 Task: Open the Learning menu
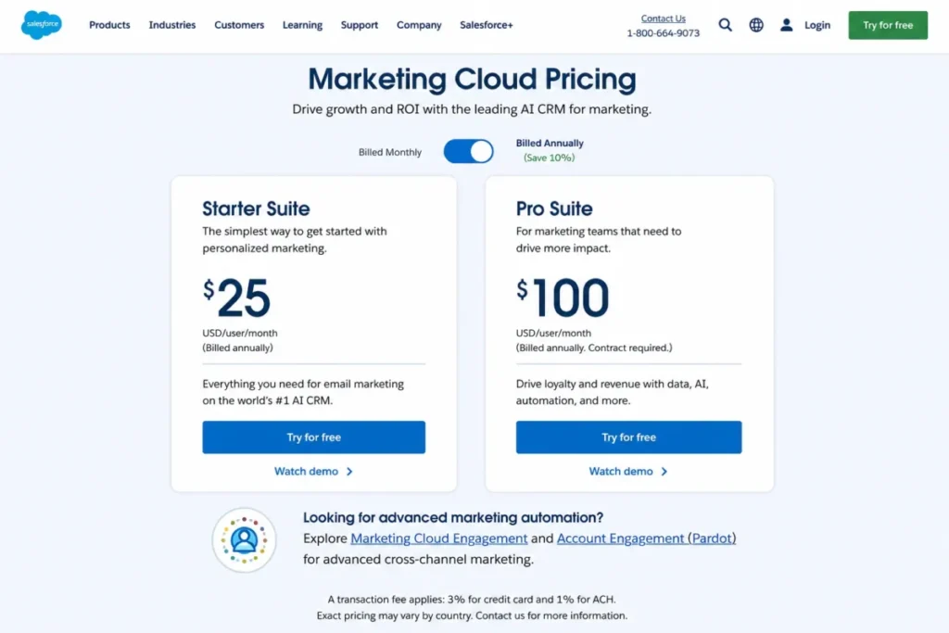click(x=303, y=25)
